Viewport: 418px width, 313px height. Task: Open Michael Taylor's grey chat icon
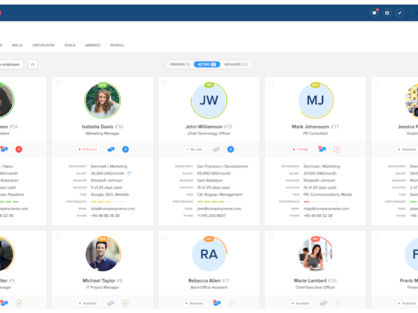click(x=111, y=303)
